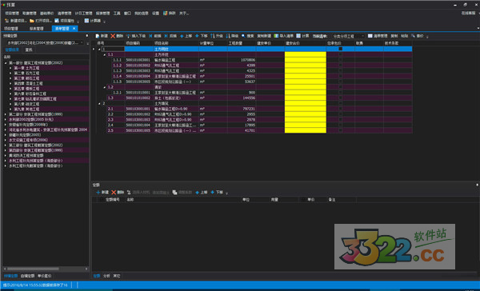The width and height of the screenshot is (480, 291).
Task: Close the 清单管理 tab
Action: click(x=74, y=29)
